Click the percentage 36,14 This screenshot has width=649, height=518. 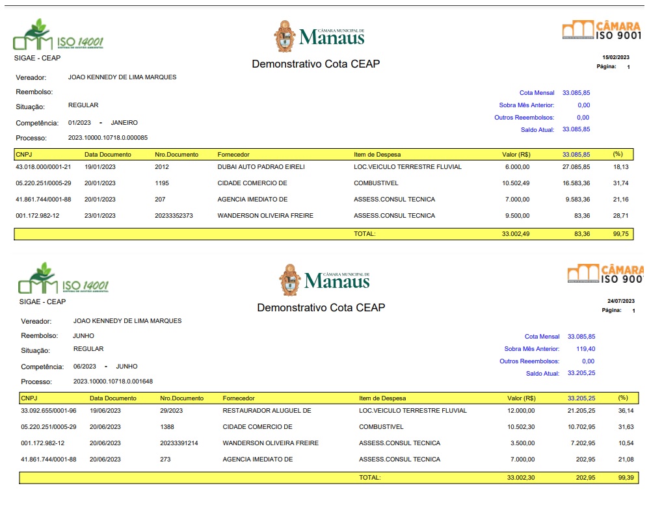[x=626, y=411]
